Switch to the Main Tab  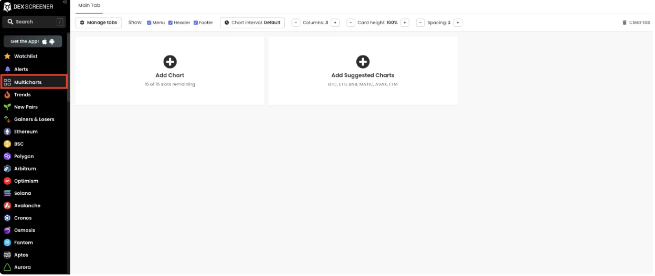point(89,5)
